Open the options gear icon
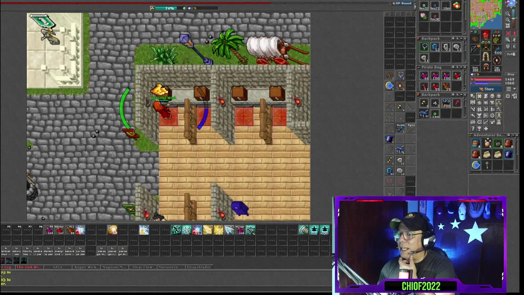524x295 pixels. [508, 96]
